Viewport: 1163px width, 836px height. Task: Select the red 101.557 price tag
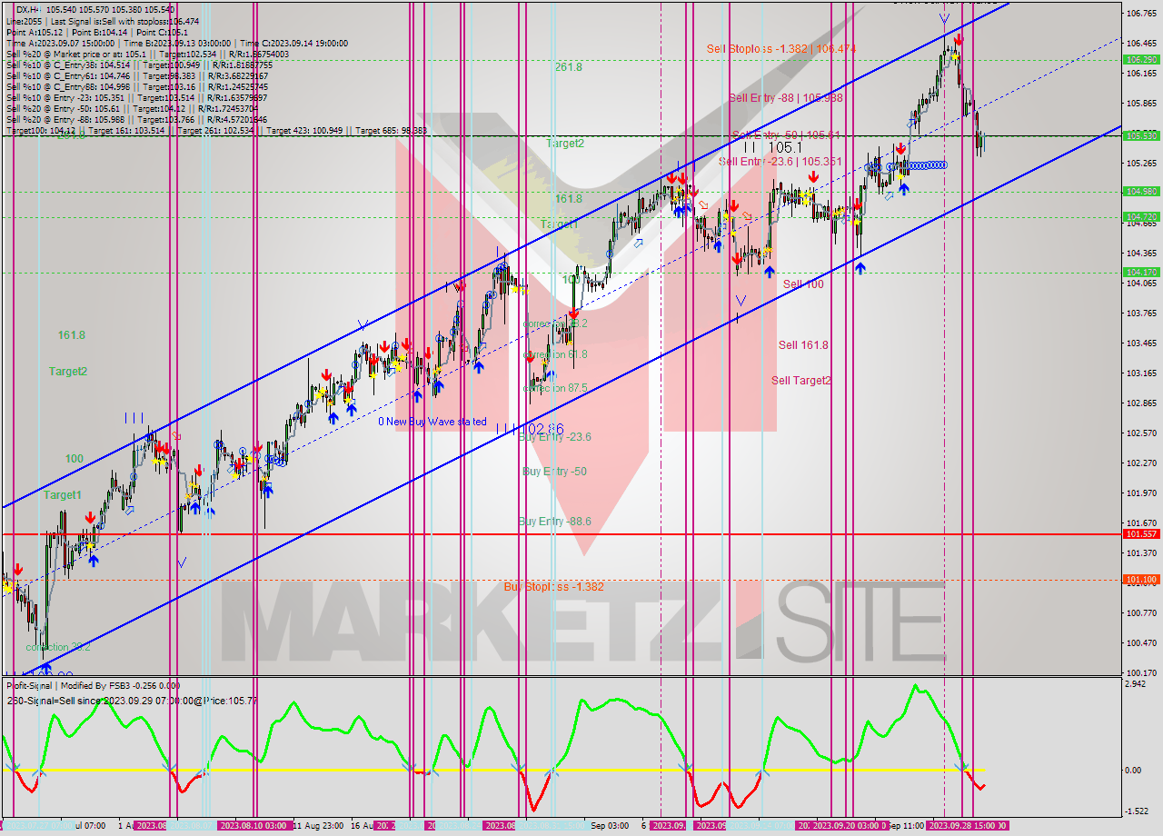click(1141, 534)
